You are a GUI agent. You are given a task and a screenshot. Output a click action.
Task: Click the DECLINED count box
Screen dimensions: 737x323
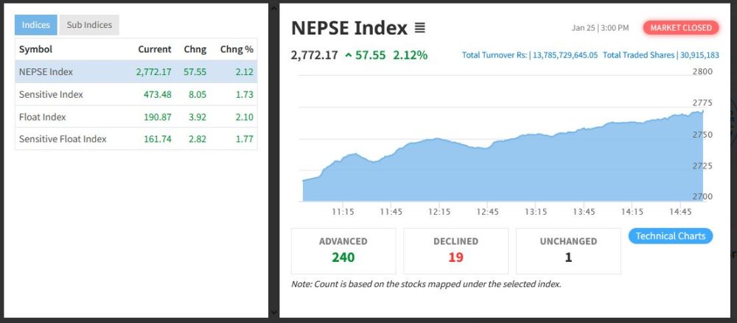coord(455,250)
